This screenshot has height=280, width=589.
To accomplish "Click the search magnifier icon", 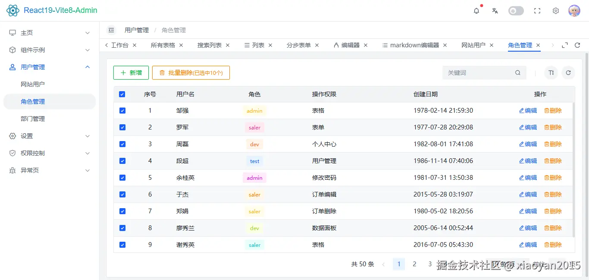I will [x=518, y=73].
